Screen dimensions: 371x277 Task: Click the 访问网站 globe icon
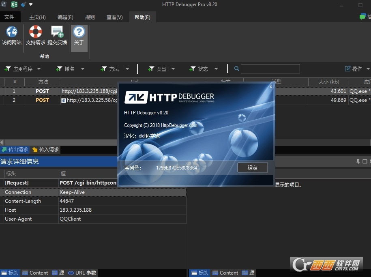coord(12,32)
